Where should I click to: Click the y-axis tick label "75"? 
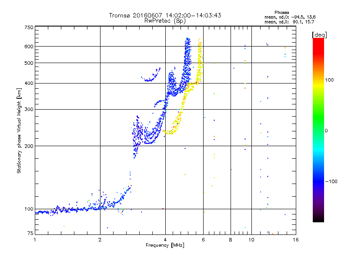(x=30, y=233)
